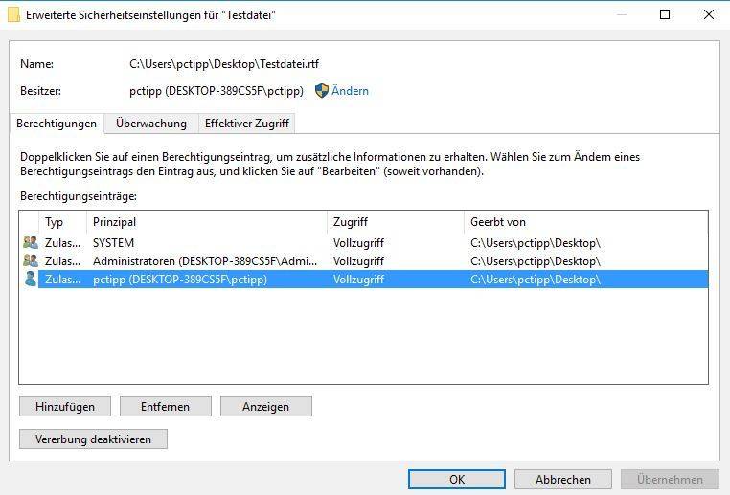Screen dimensions: 730x495
Task: Click the shield icon beside Ändern
Action: [321, 90]
